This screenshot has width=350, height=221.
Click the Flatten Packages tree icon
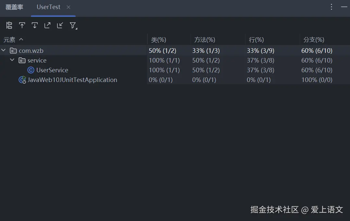click(9, 25)
